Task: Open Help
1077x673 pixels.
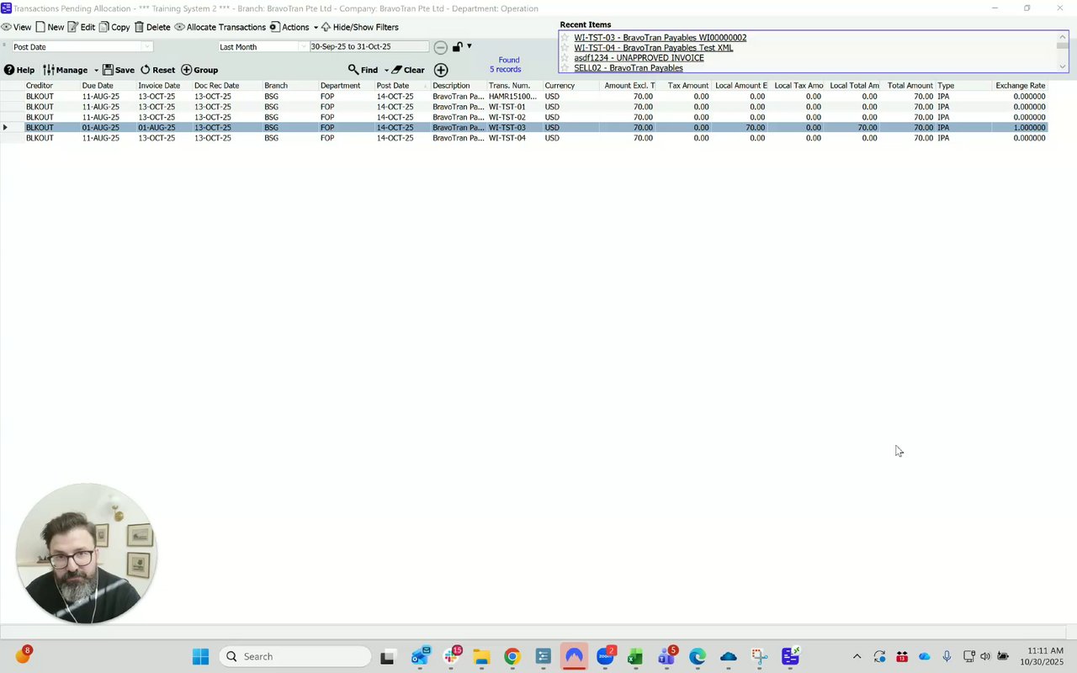Action: (x=19, y=70)
